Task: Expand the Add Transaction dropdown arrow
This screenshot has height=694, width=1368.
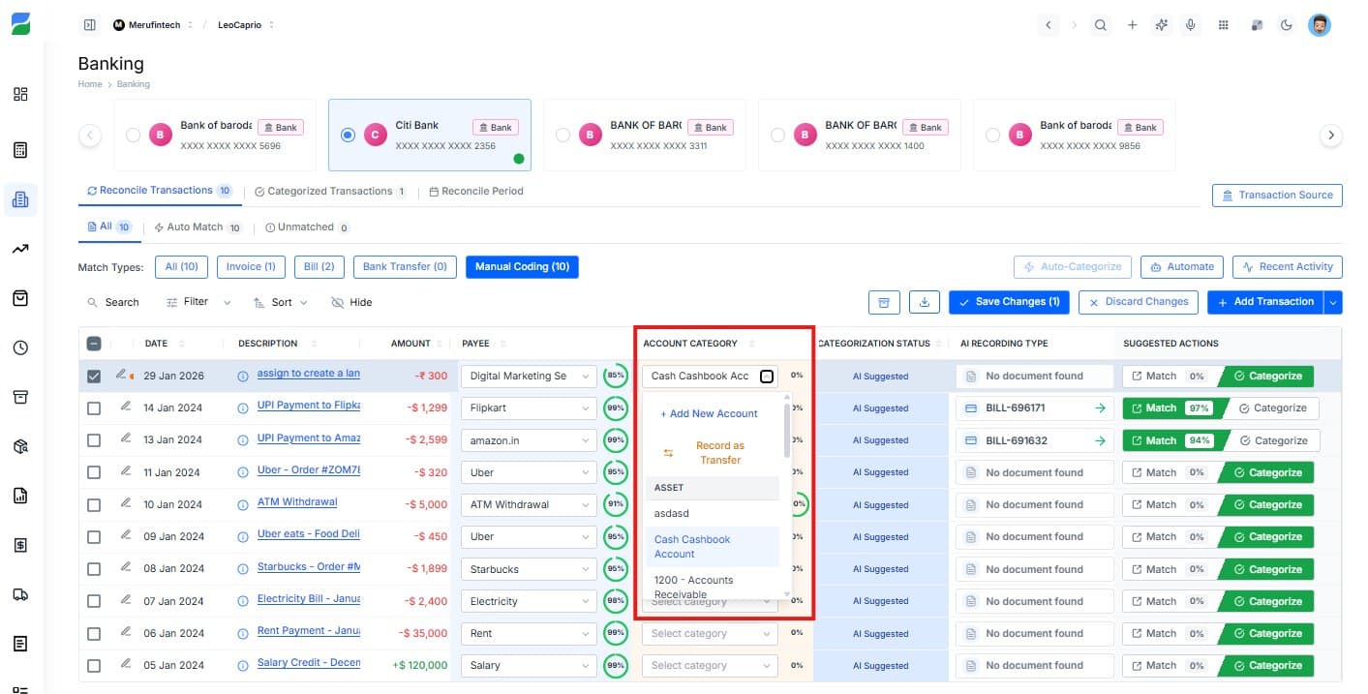Action: pyautogui.click(x=1333, y=301)
